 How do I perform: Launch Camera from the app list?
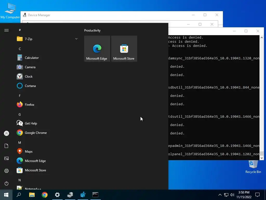point(47,67)
